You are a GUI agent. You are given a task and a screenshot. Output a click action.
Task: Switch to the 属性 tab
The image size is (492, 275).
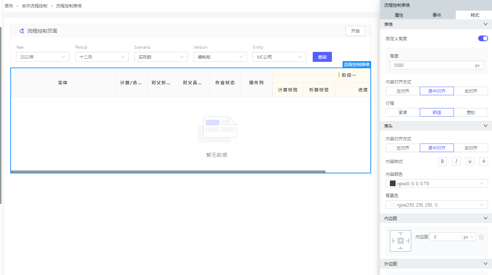(399, 15)
